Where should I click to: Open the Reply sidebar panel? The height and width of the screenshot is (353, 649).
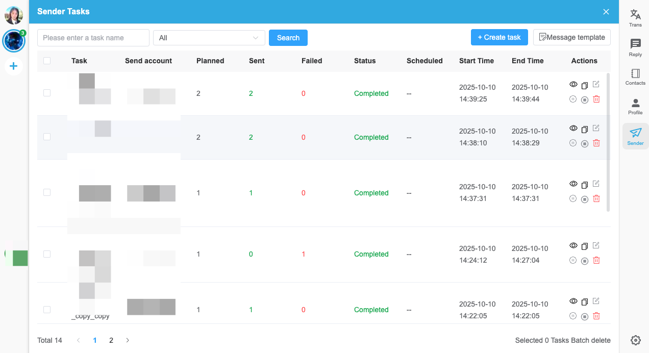635,47
